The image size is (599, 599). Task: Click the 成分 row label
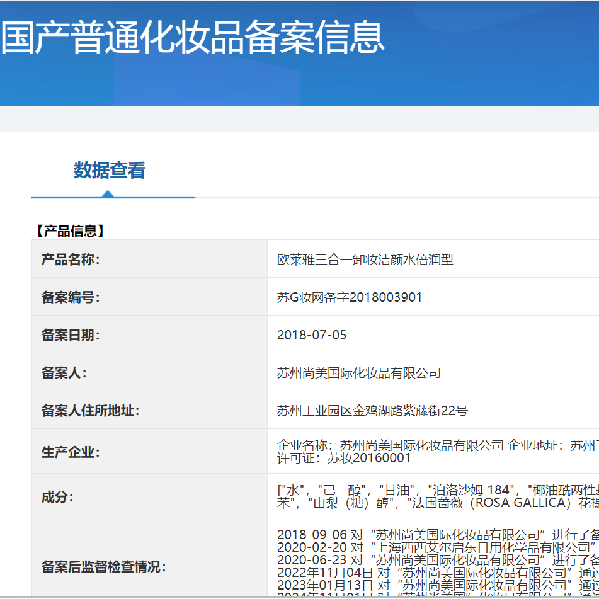54,497
